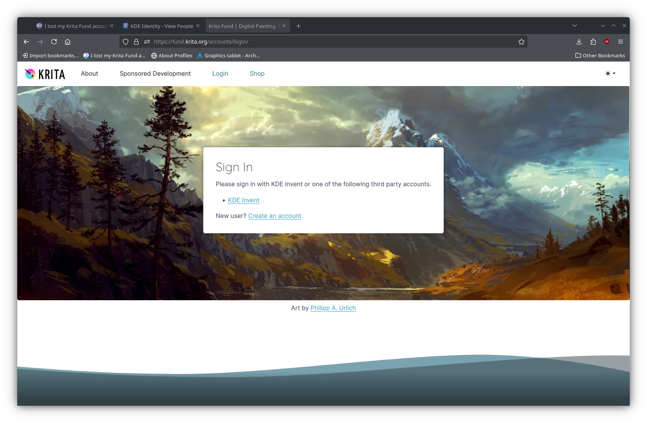Open the Sponsored Development page
Image resolution: width=647 pixels, height=423 pixels.
pyautogui.click(x=155, y=73)
